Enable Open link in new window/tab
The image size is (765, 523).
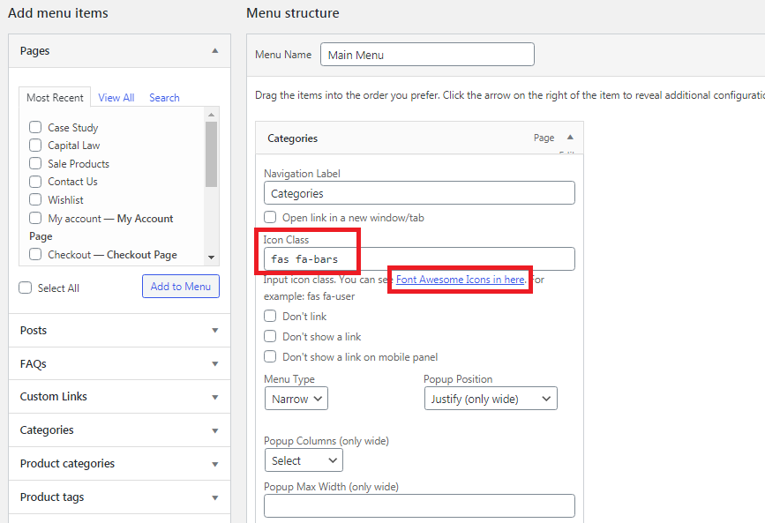pos(271,217)
